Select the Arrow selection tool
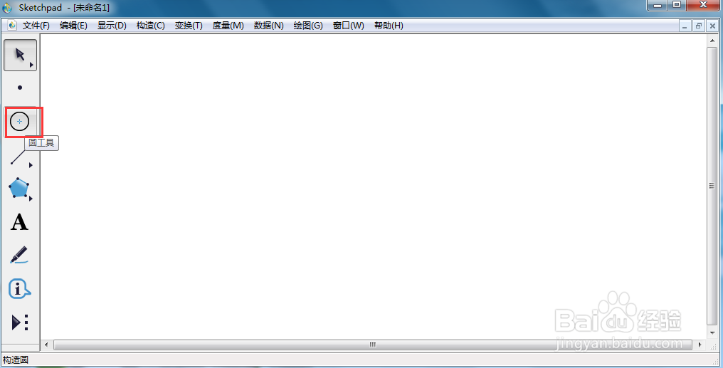723x368 pixels. [x=20, y=55]
